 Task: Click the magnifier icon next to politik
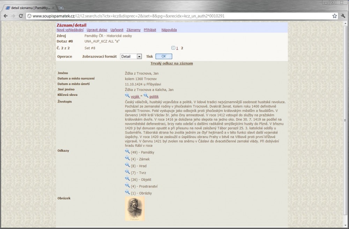[146, 96]
